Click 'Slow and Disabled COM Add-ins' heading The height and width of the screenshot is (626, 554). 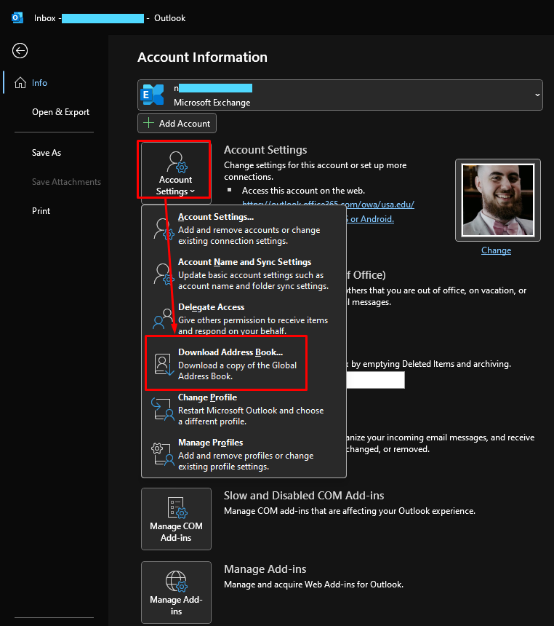(x=304, y=496)
